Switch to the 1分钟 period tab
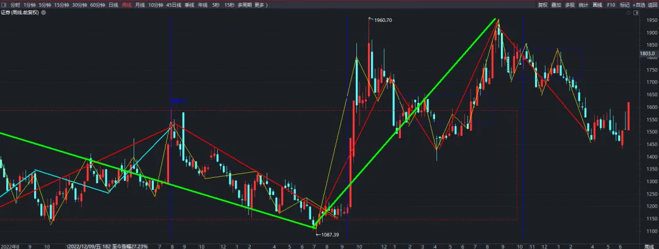Screen dimensions: 659x249 (29, 5)
